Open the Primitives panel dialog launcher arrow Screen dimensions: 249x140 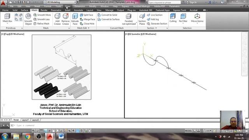pyautogui.click(x=22, y=28)
